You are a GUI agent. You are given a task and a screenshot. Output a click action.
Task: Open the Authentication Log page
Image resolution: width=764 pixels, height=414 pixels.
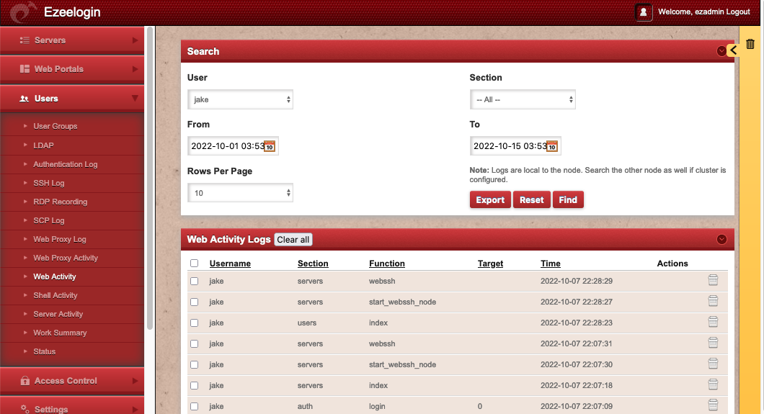click(x=66, y=164)
